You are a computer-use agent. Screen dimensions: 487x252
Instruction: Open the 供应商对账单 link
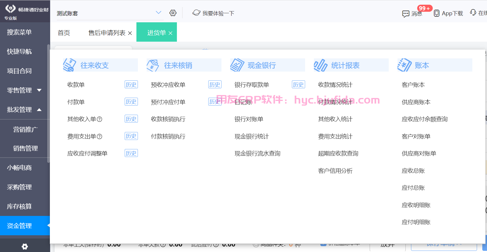click(x=419, y=153)
